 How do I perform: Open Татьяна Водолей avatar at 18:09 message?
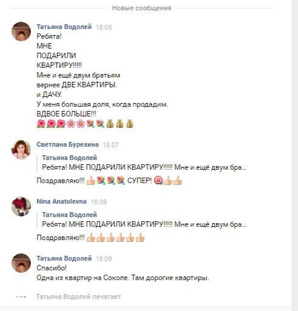point(21,263)
